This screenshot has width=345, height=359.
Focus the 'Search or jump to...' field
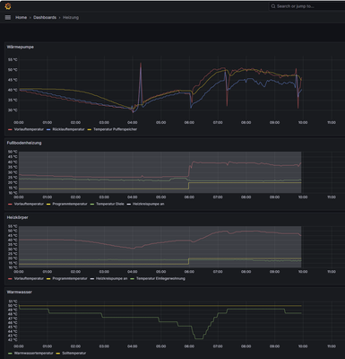click(x=306, y=6)
